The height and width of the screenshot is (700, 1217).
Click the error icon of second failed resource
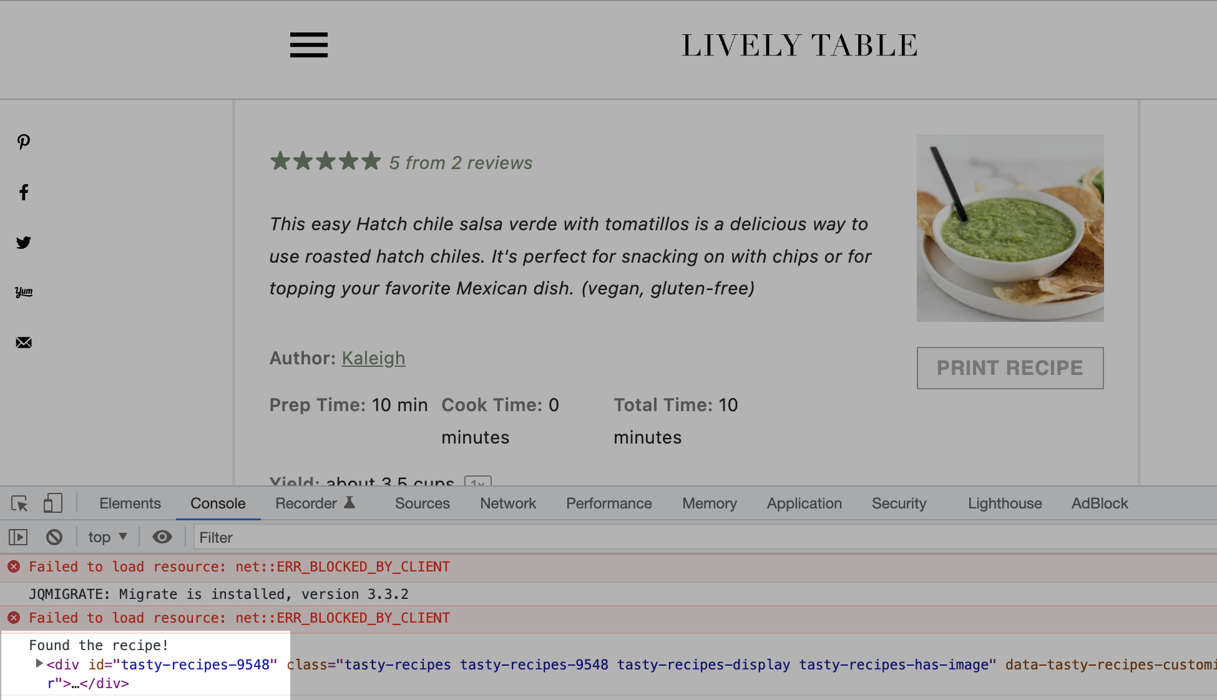(x=14, y=618)
